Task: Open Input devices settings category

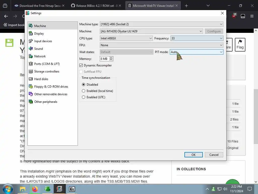Action: 52,41
